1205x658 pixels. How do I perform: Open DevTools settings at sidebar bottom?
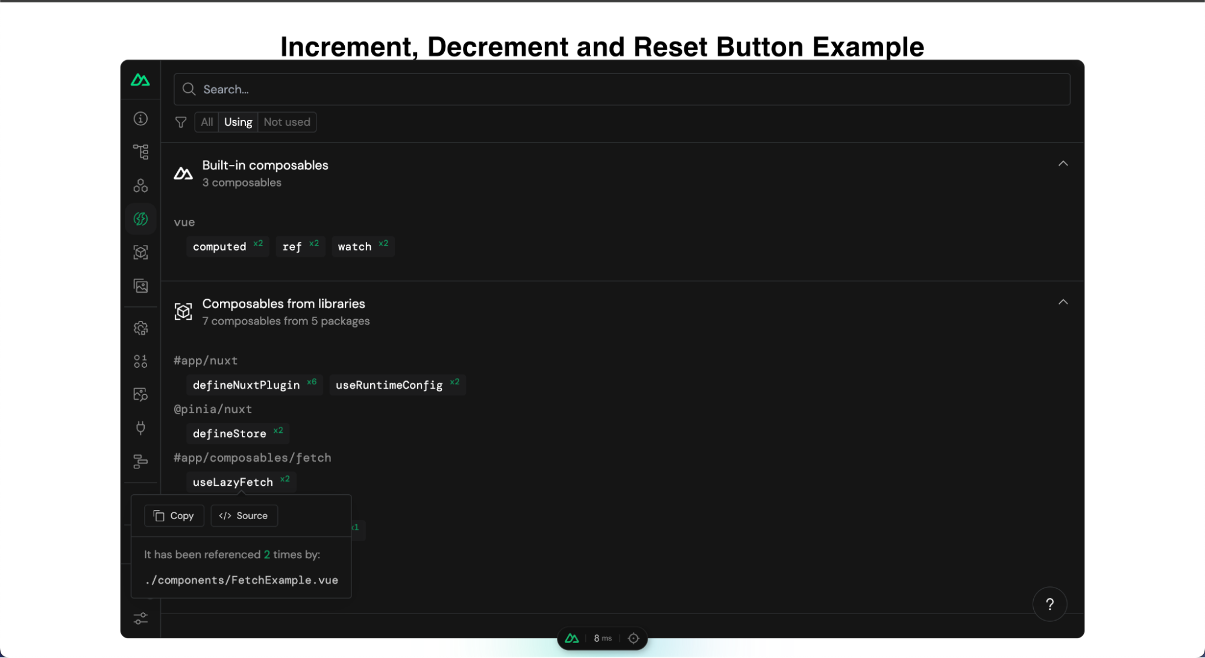(x=140, y=618)
